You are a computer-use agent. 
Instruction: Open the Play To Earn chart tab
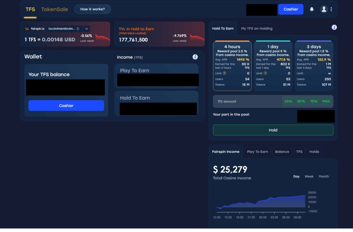257,152
